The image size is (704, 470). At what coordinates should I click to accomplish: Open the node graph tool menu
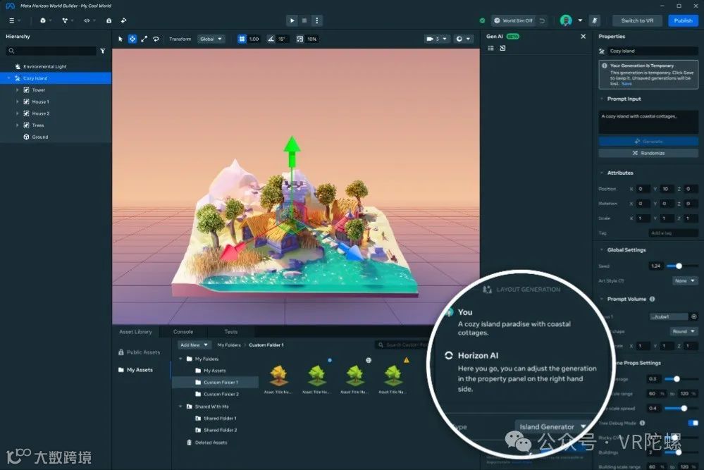tap(65, 20)
